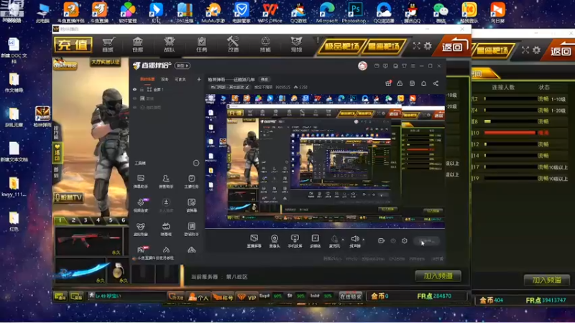Open the mode switch pill beside the app logo
The width and height of the screenshot is (575, 323).
pos(183,65)
